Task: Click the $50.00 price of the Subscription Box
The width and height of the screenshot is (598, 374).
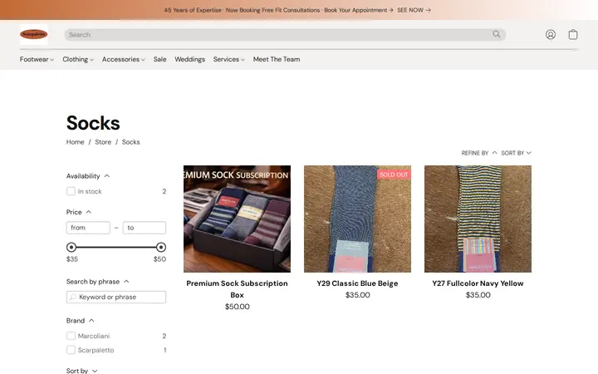Action: [x=238, y=307]
